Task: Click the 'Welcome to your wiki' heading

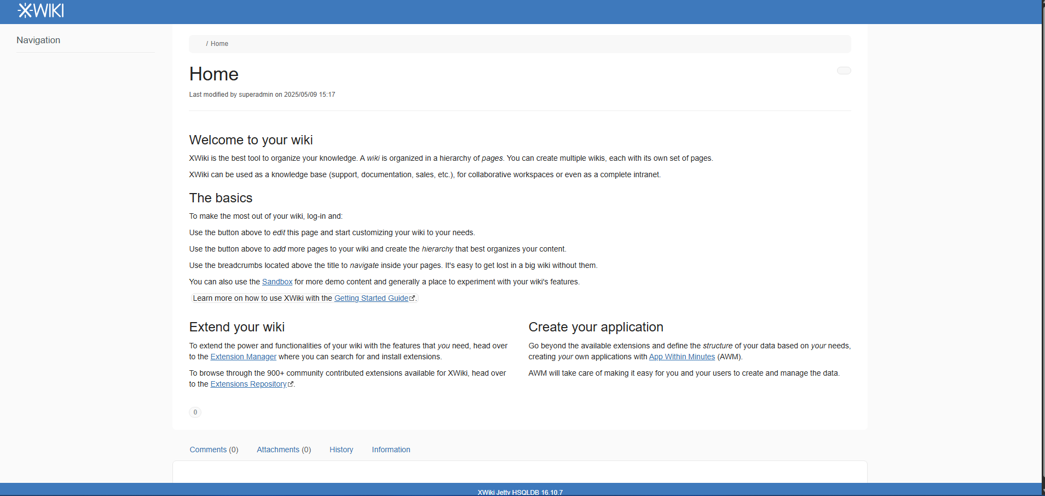Action: tap(251, 140)
